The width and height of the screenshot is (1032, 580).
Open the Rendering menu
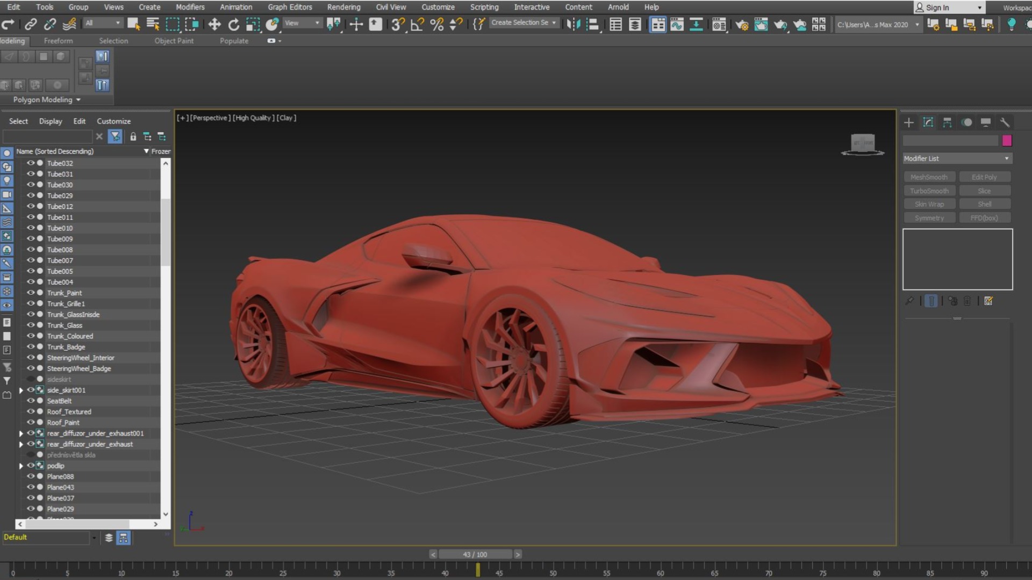(x=343, y=7)
